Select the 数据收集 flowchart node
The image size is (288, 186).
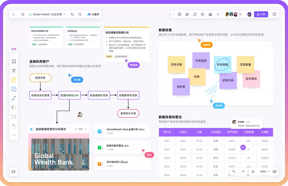pyautogui.click(x=40, y=78)
